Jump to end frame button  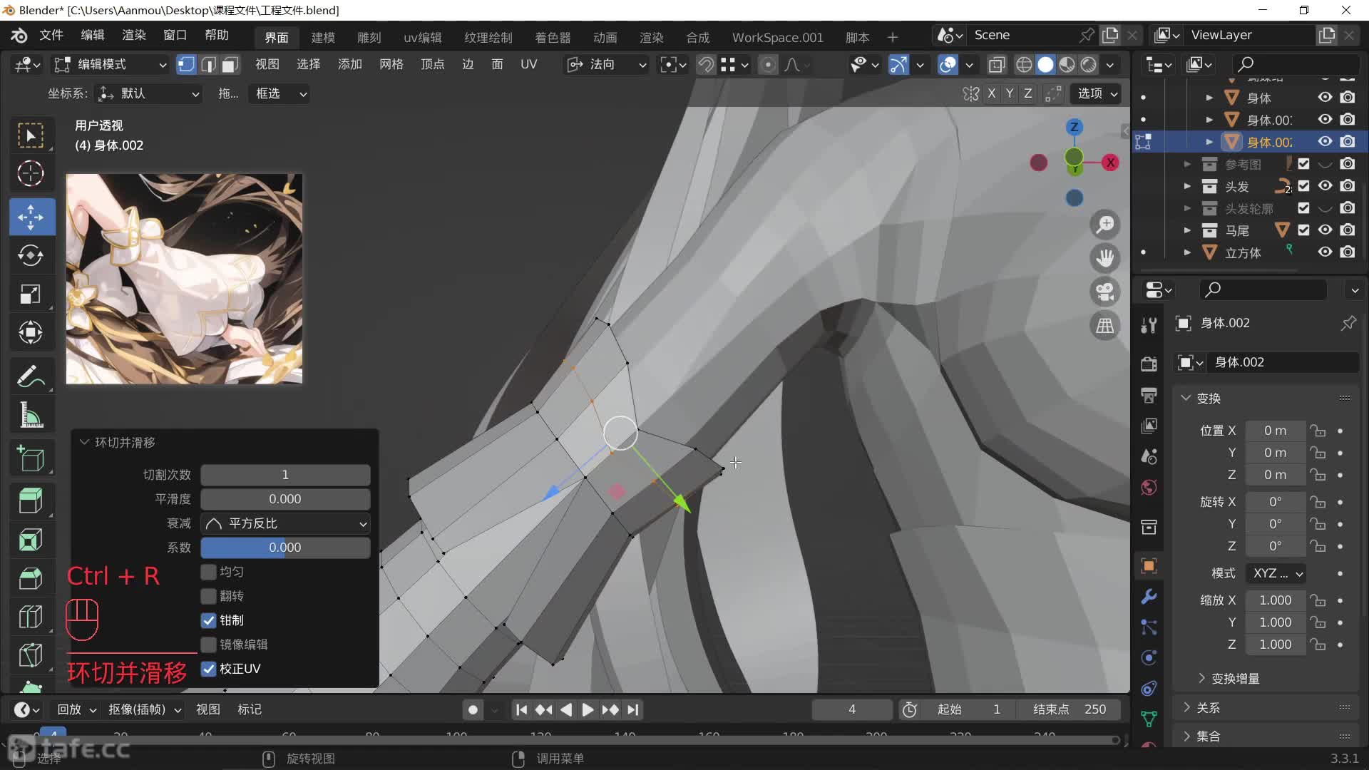(632, 709)
